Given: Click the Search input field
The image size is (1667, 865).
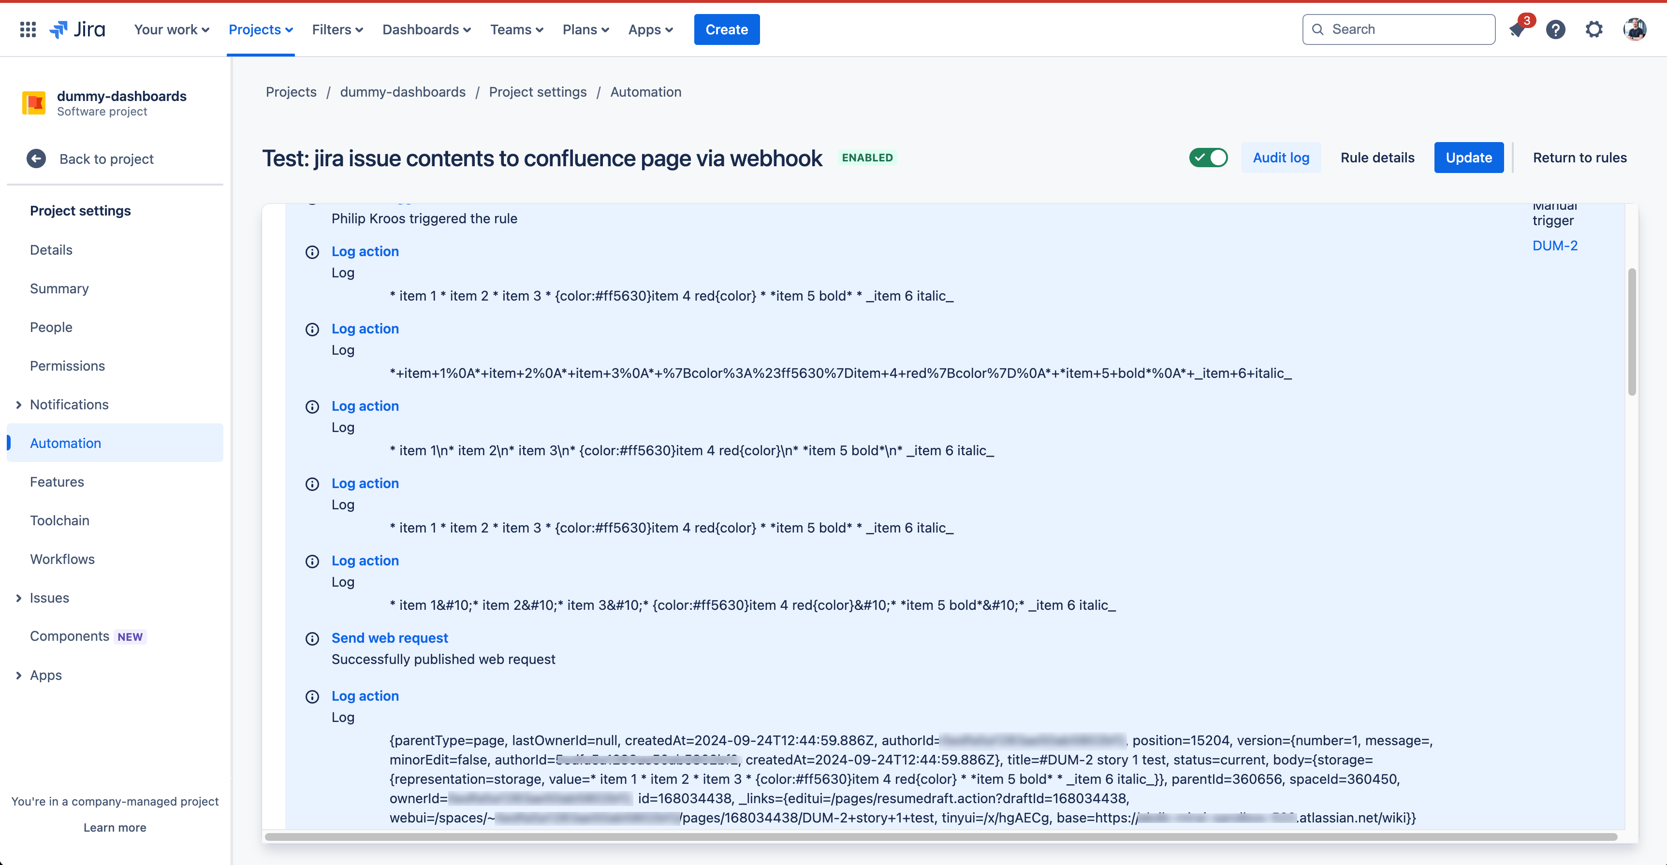Looking at the screenshot, I should coord(1399,29).
